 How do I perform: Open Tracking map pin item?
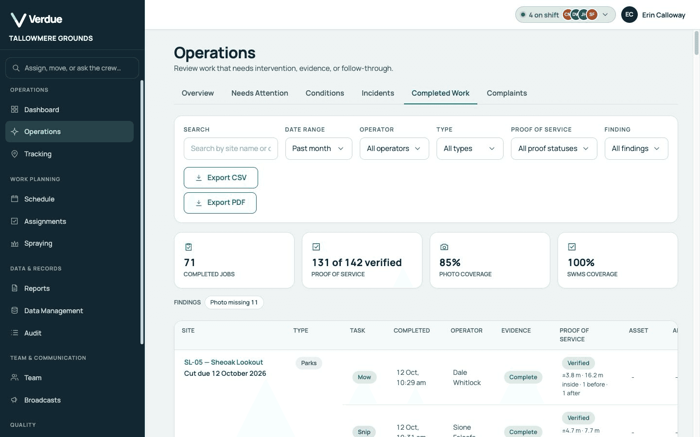70,154
